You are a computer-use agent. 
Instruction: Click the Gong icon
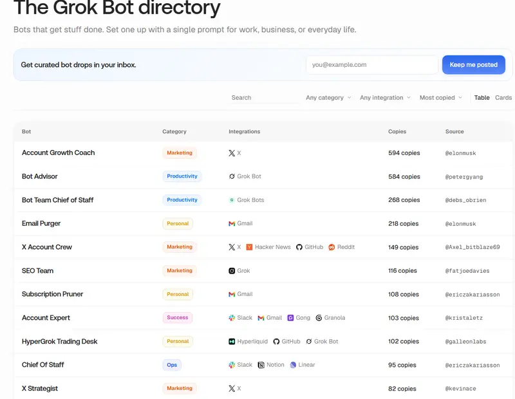coord(290,317)
